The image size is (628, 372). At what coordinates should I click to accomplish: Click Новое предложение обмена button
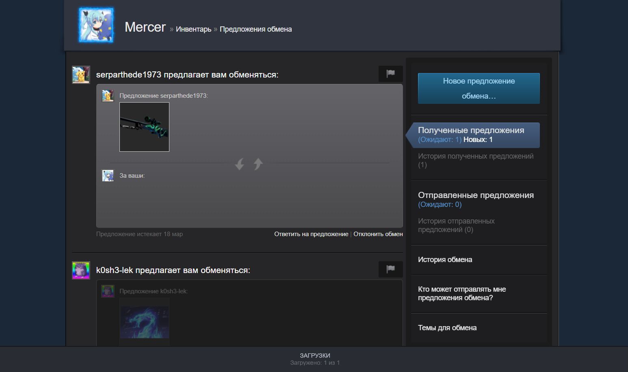pos(479,88)
